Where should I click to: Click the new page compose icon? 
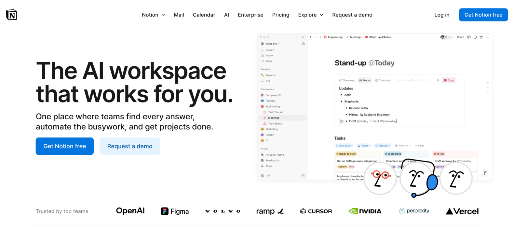304,44
